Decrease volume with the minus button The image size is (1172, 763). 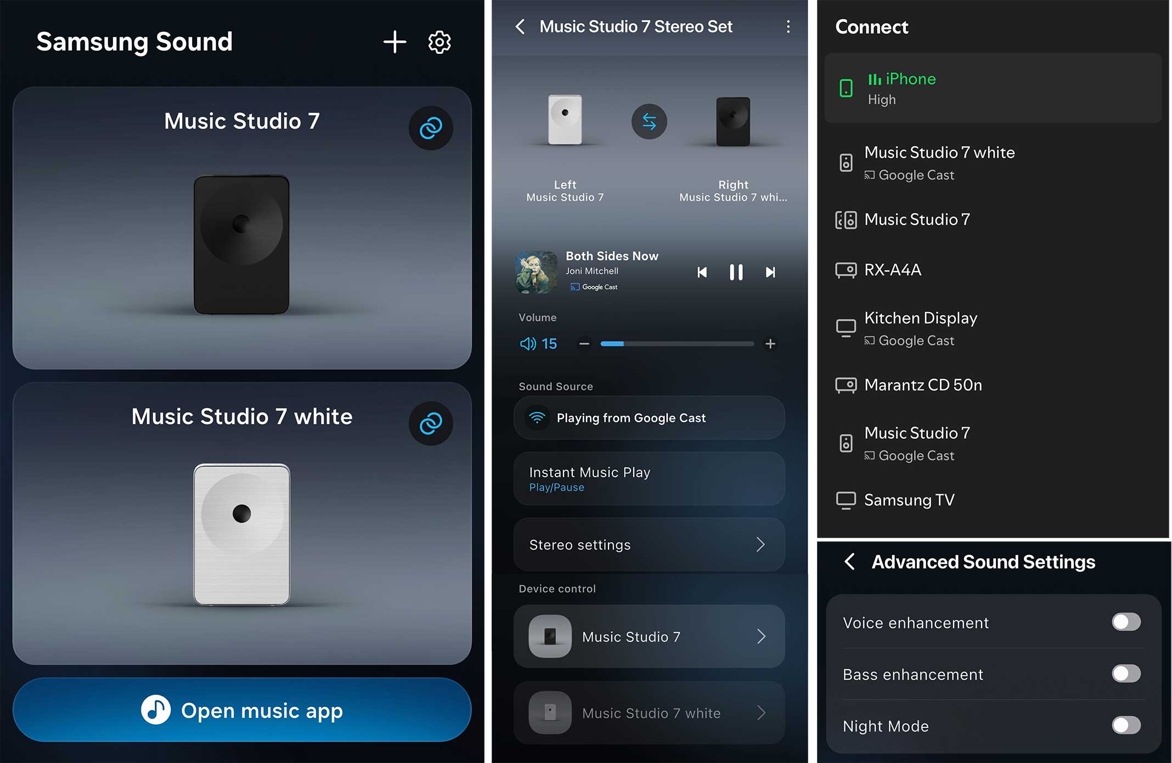(x=584, y=344)
